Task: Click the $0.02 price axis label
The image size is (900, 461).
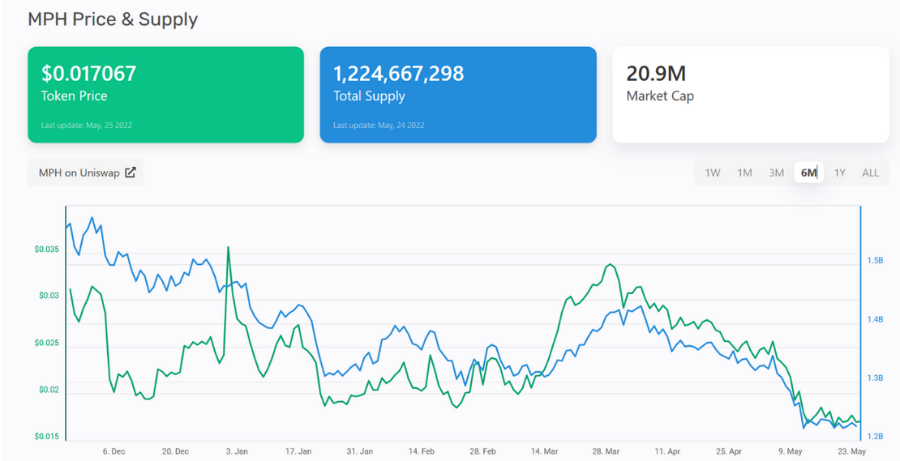Action: (49, 390)
